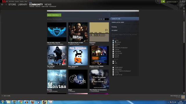Open the Montas game thumbnail
The width and height of the screenshot is (186, 104).
click(57, 79)
